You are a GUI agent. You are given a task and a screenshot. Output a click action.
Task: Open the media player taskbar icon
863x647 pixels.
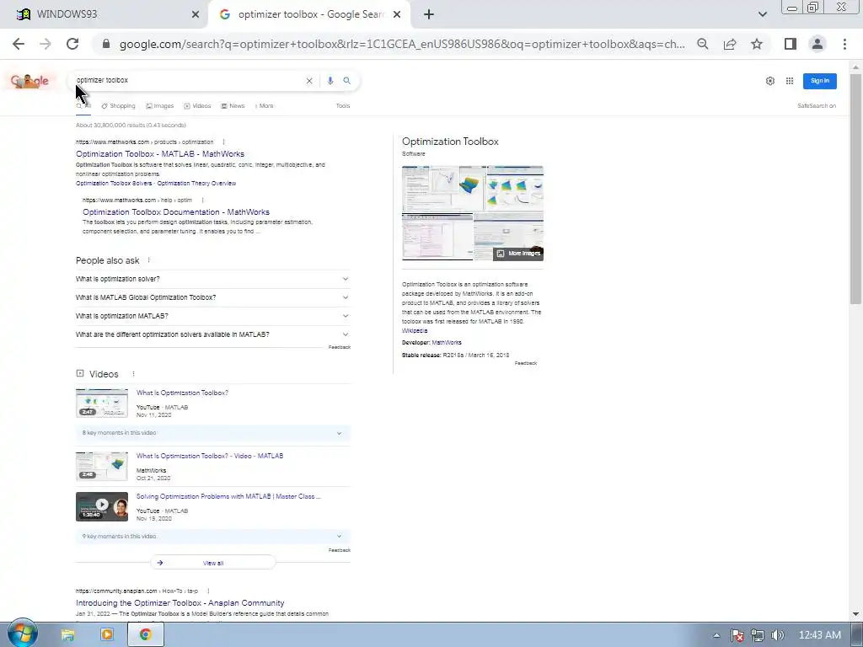click(107, 635)
